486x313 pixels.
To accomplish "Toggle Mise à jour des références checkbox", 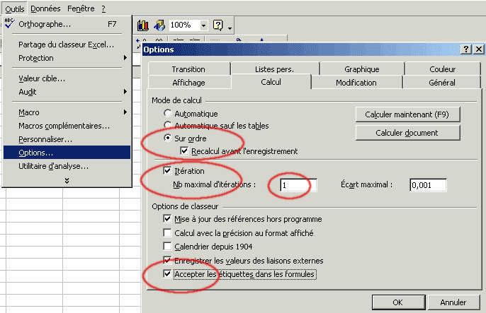I will (167, 219).
